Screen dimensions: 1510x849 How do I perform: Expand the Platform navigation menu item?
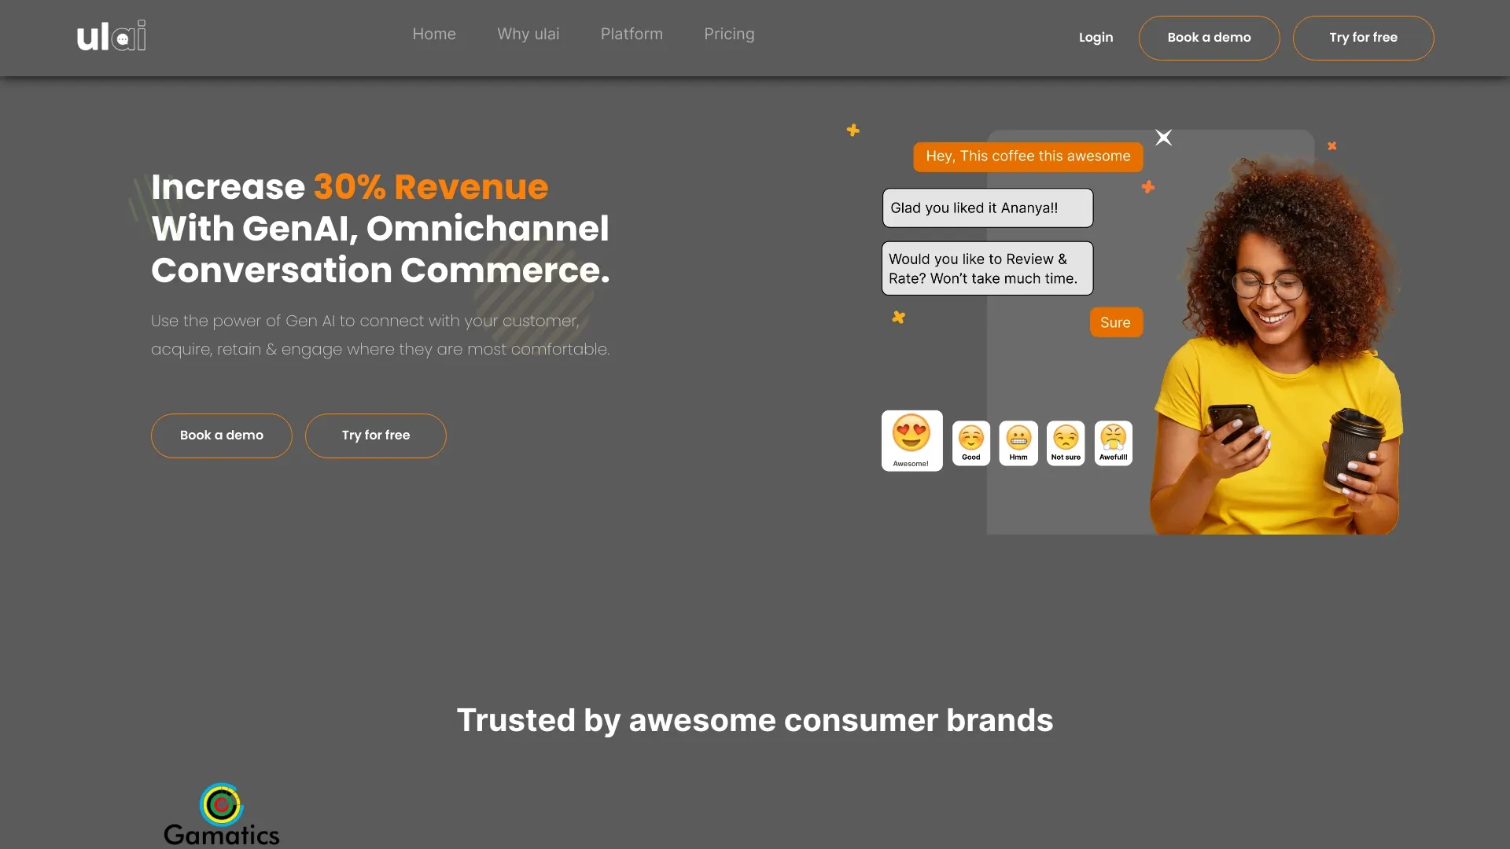point(631,33)
